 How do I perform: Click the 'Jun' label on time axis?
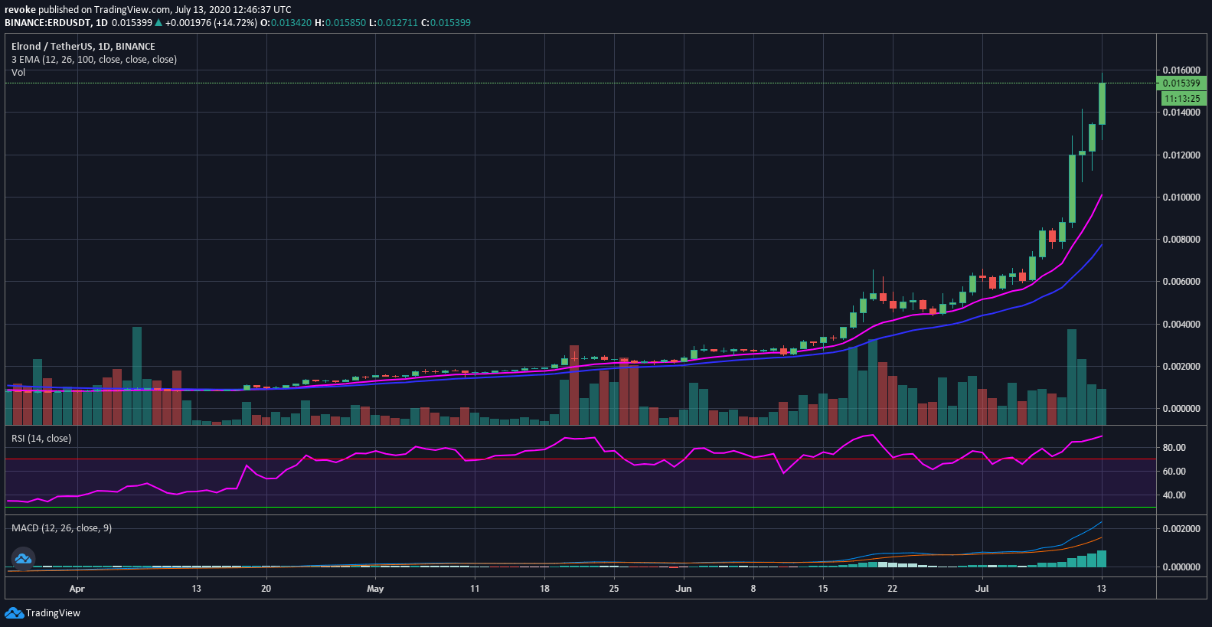click(684, 589)
